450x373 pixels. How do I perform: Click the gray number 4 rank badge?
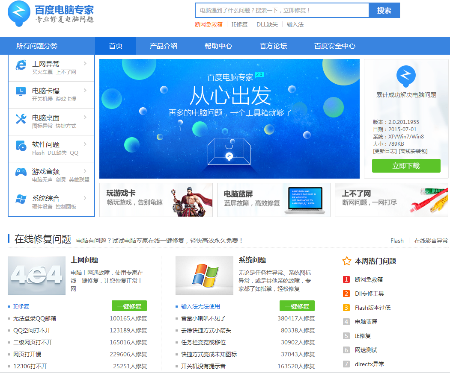346,321
